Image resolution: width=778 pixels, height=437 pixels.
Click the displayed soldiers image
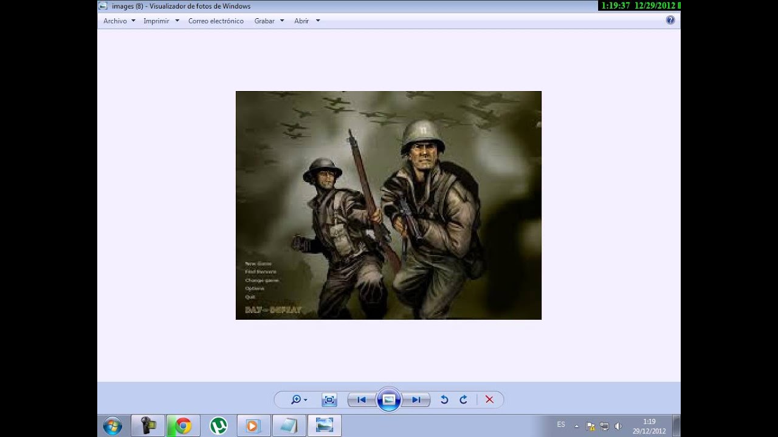pyautogui.click(x=388, y=205)
